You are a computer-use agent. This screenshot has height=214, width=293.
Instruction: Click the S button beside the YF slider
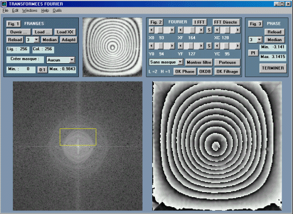[x=209, y=46]
